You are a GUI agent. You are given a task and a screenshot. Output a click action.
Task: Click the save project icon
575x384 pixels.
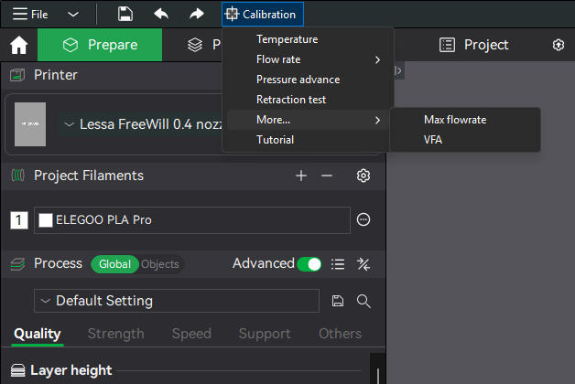(x=125, y=14)
